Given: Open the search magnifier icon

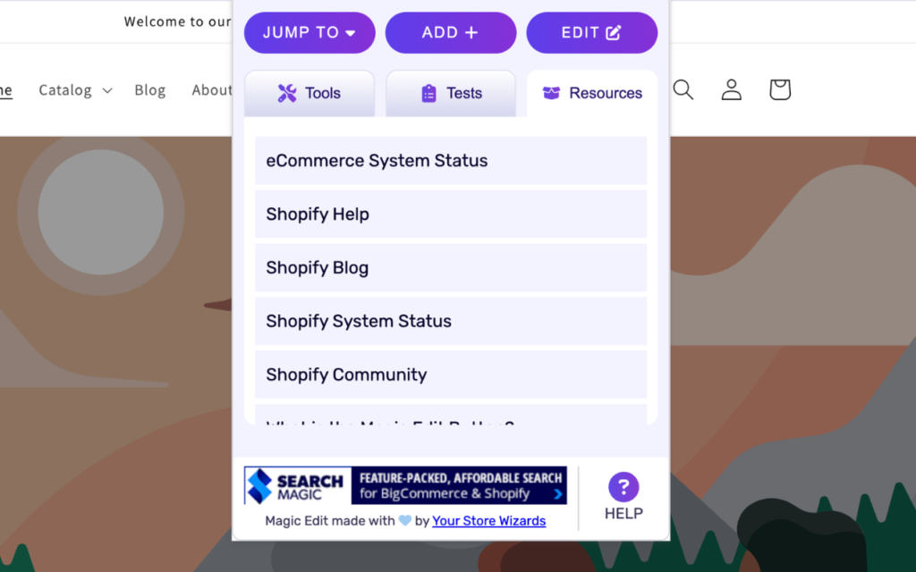Looking at the screenshot, I should pos(683,89).
